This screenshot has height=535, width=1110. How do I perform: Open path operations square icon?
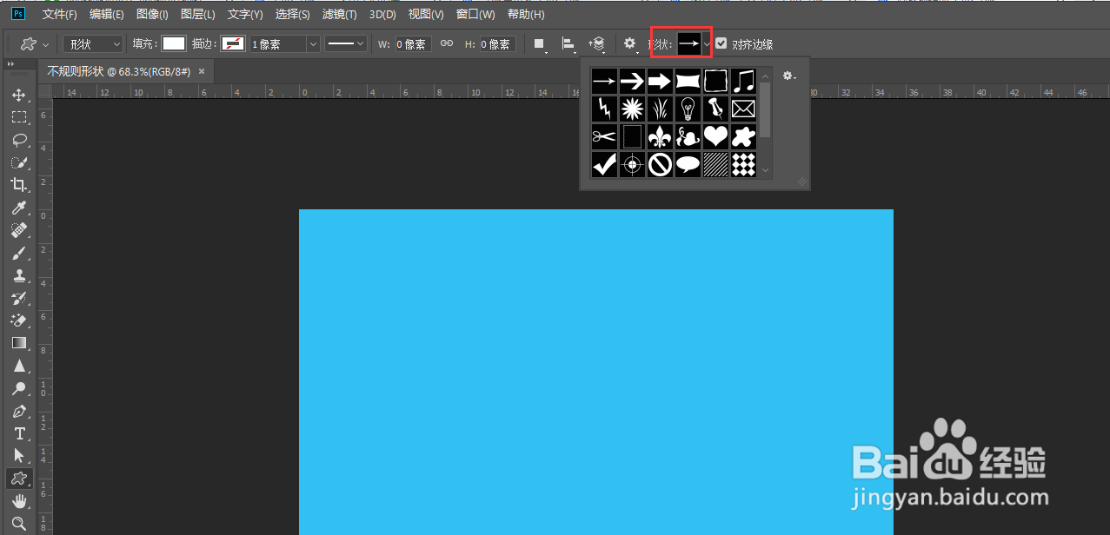539,43
